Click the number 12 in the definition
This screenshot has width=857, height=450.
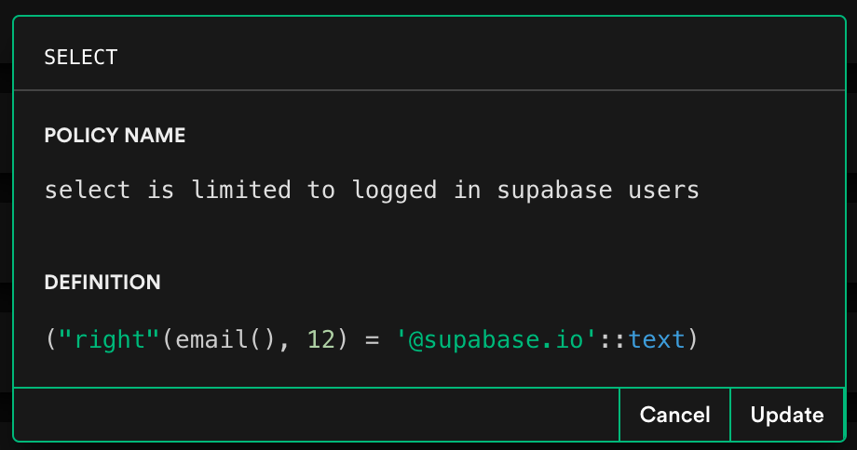point(320,339)
